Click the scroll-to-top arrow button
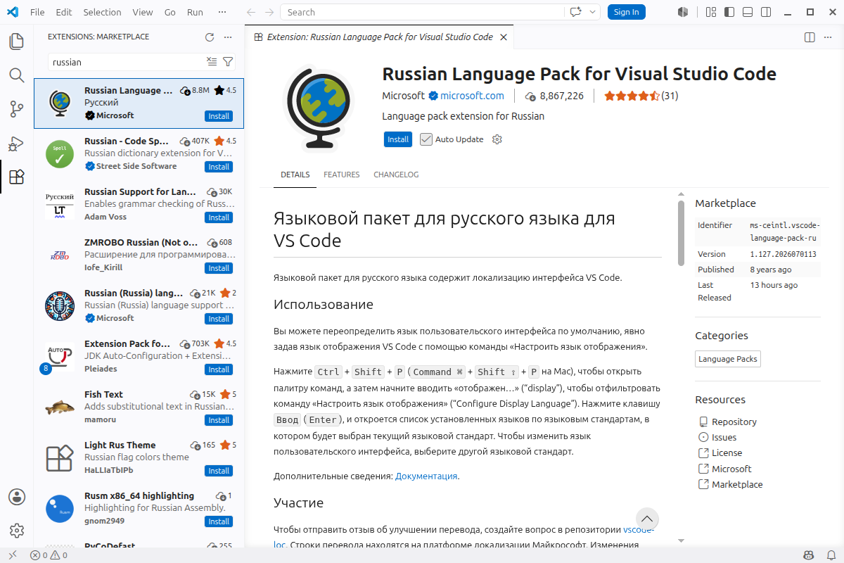This screenshot has width=844, height=563. (647, 519)
